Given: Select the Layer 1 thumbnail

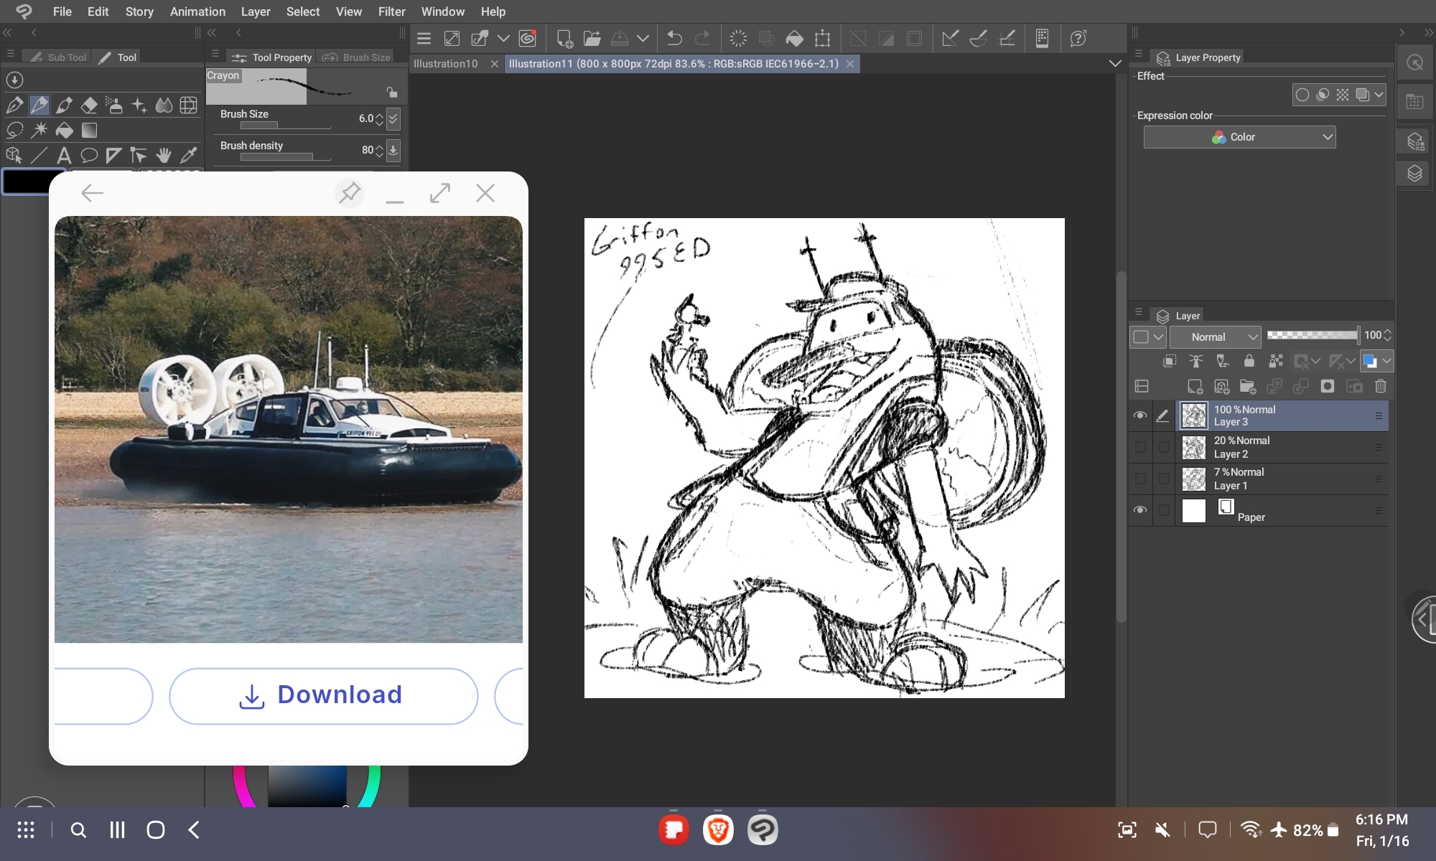Looking at the screenshot, I should [x=1193, y=479].
